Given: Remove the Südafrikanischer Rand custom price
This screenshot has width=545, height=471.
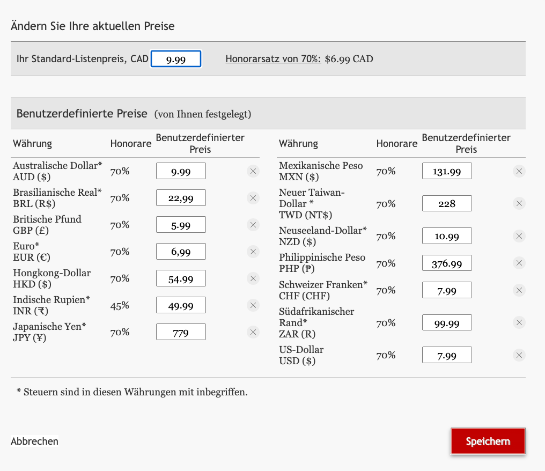Looking at the screenshot, I should [519, 322].
